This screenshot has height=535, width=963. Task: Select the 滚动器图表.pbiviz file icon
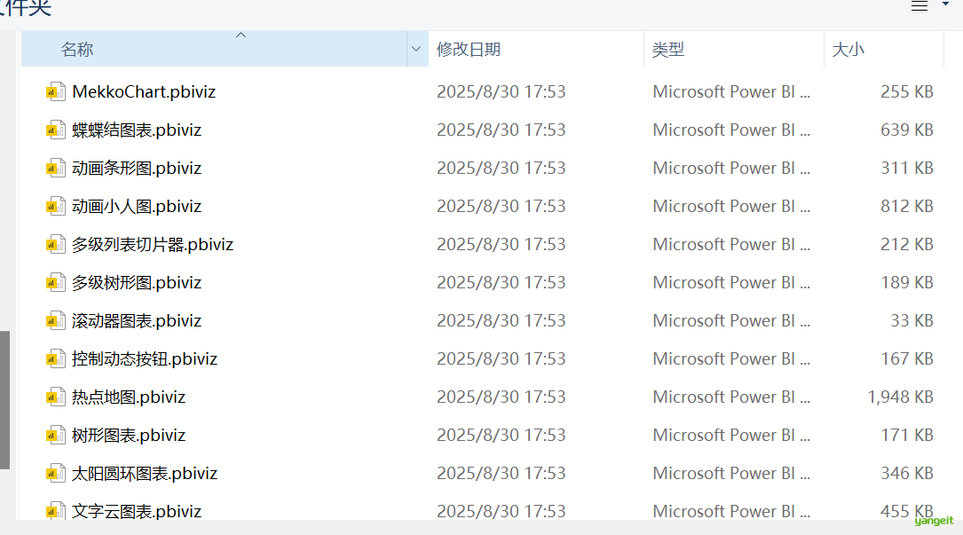pyautogui.click(x=56, y=320)
